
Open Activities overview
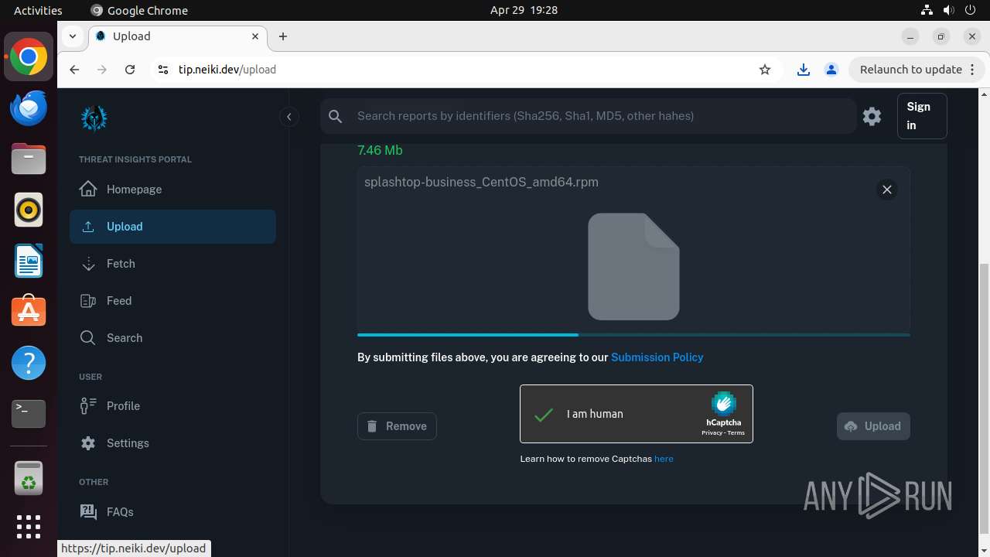(38, 10)
